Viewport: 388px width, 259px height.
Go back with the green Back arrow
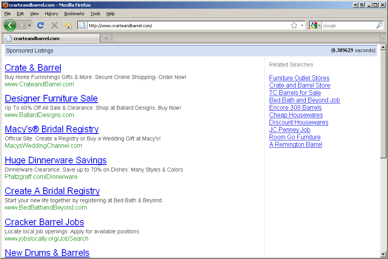tap(10, 25)
